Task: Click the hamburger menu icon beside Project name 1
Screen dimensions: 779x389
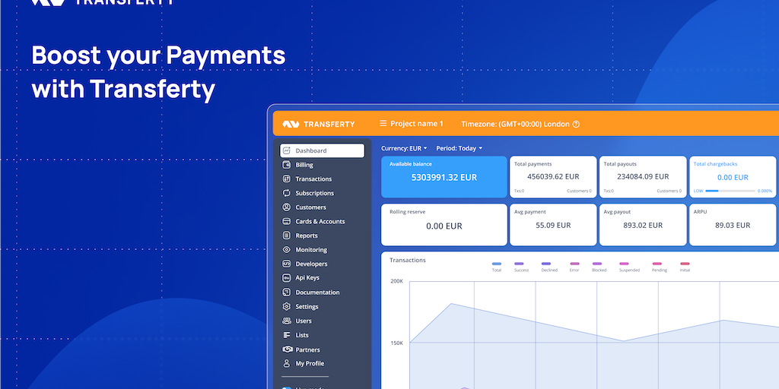Action: pyautogui.click(x=383, y=124)
